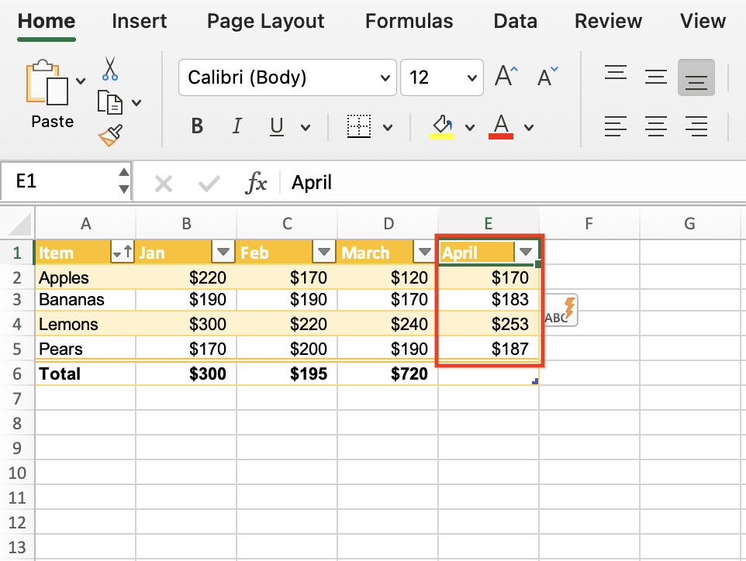
Task: Switch to the Formulas tab
Action: (409, 22)
